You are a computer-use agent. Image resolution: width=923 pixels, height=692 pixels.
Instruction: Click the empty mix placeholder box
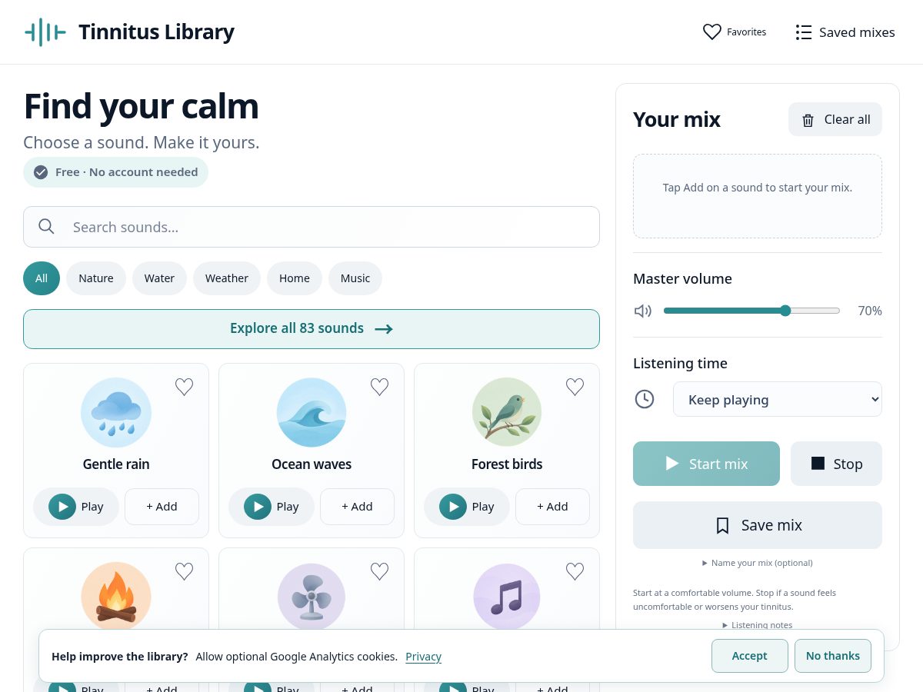(758, 196)
